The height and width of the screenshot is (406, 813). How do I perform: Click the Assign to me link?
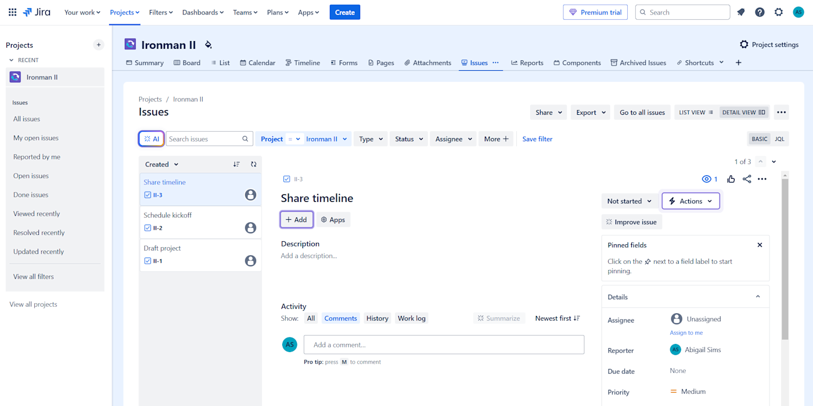(x=686, y=333)
